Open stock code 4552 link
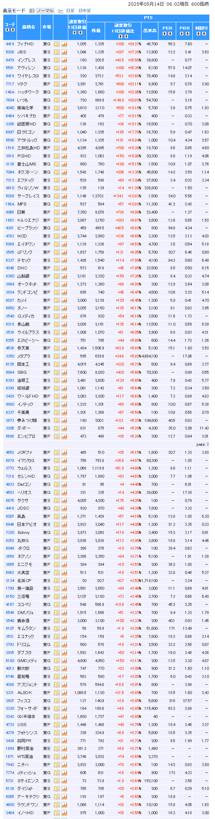215x819 pixels. (x=10, y=452)
